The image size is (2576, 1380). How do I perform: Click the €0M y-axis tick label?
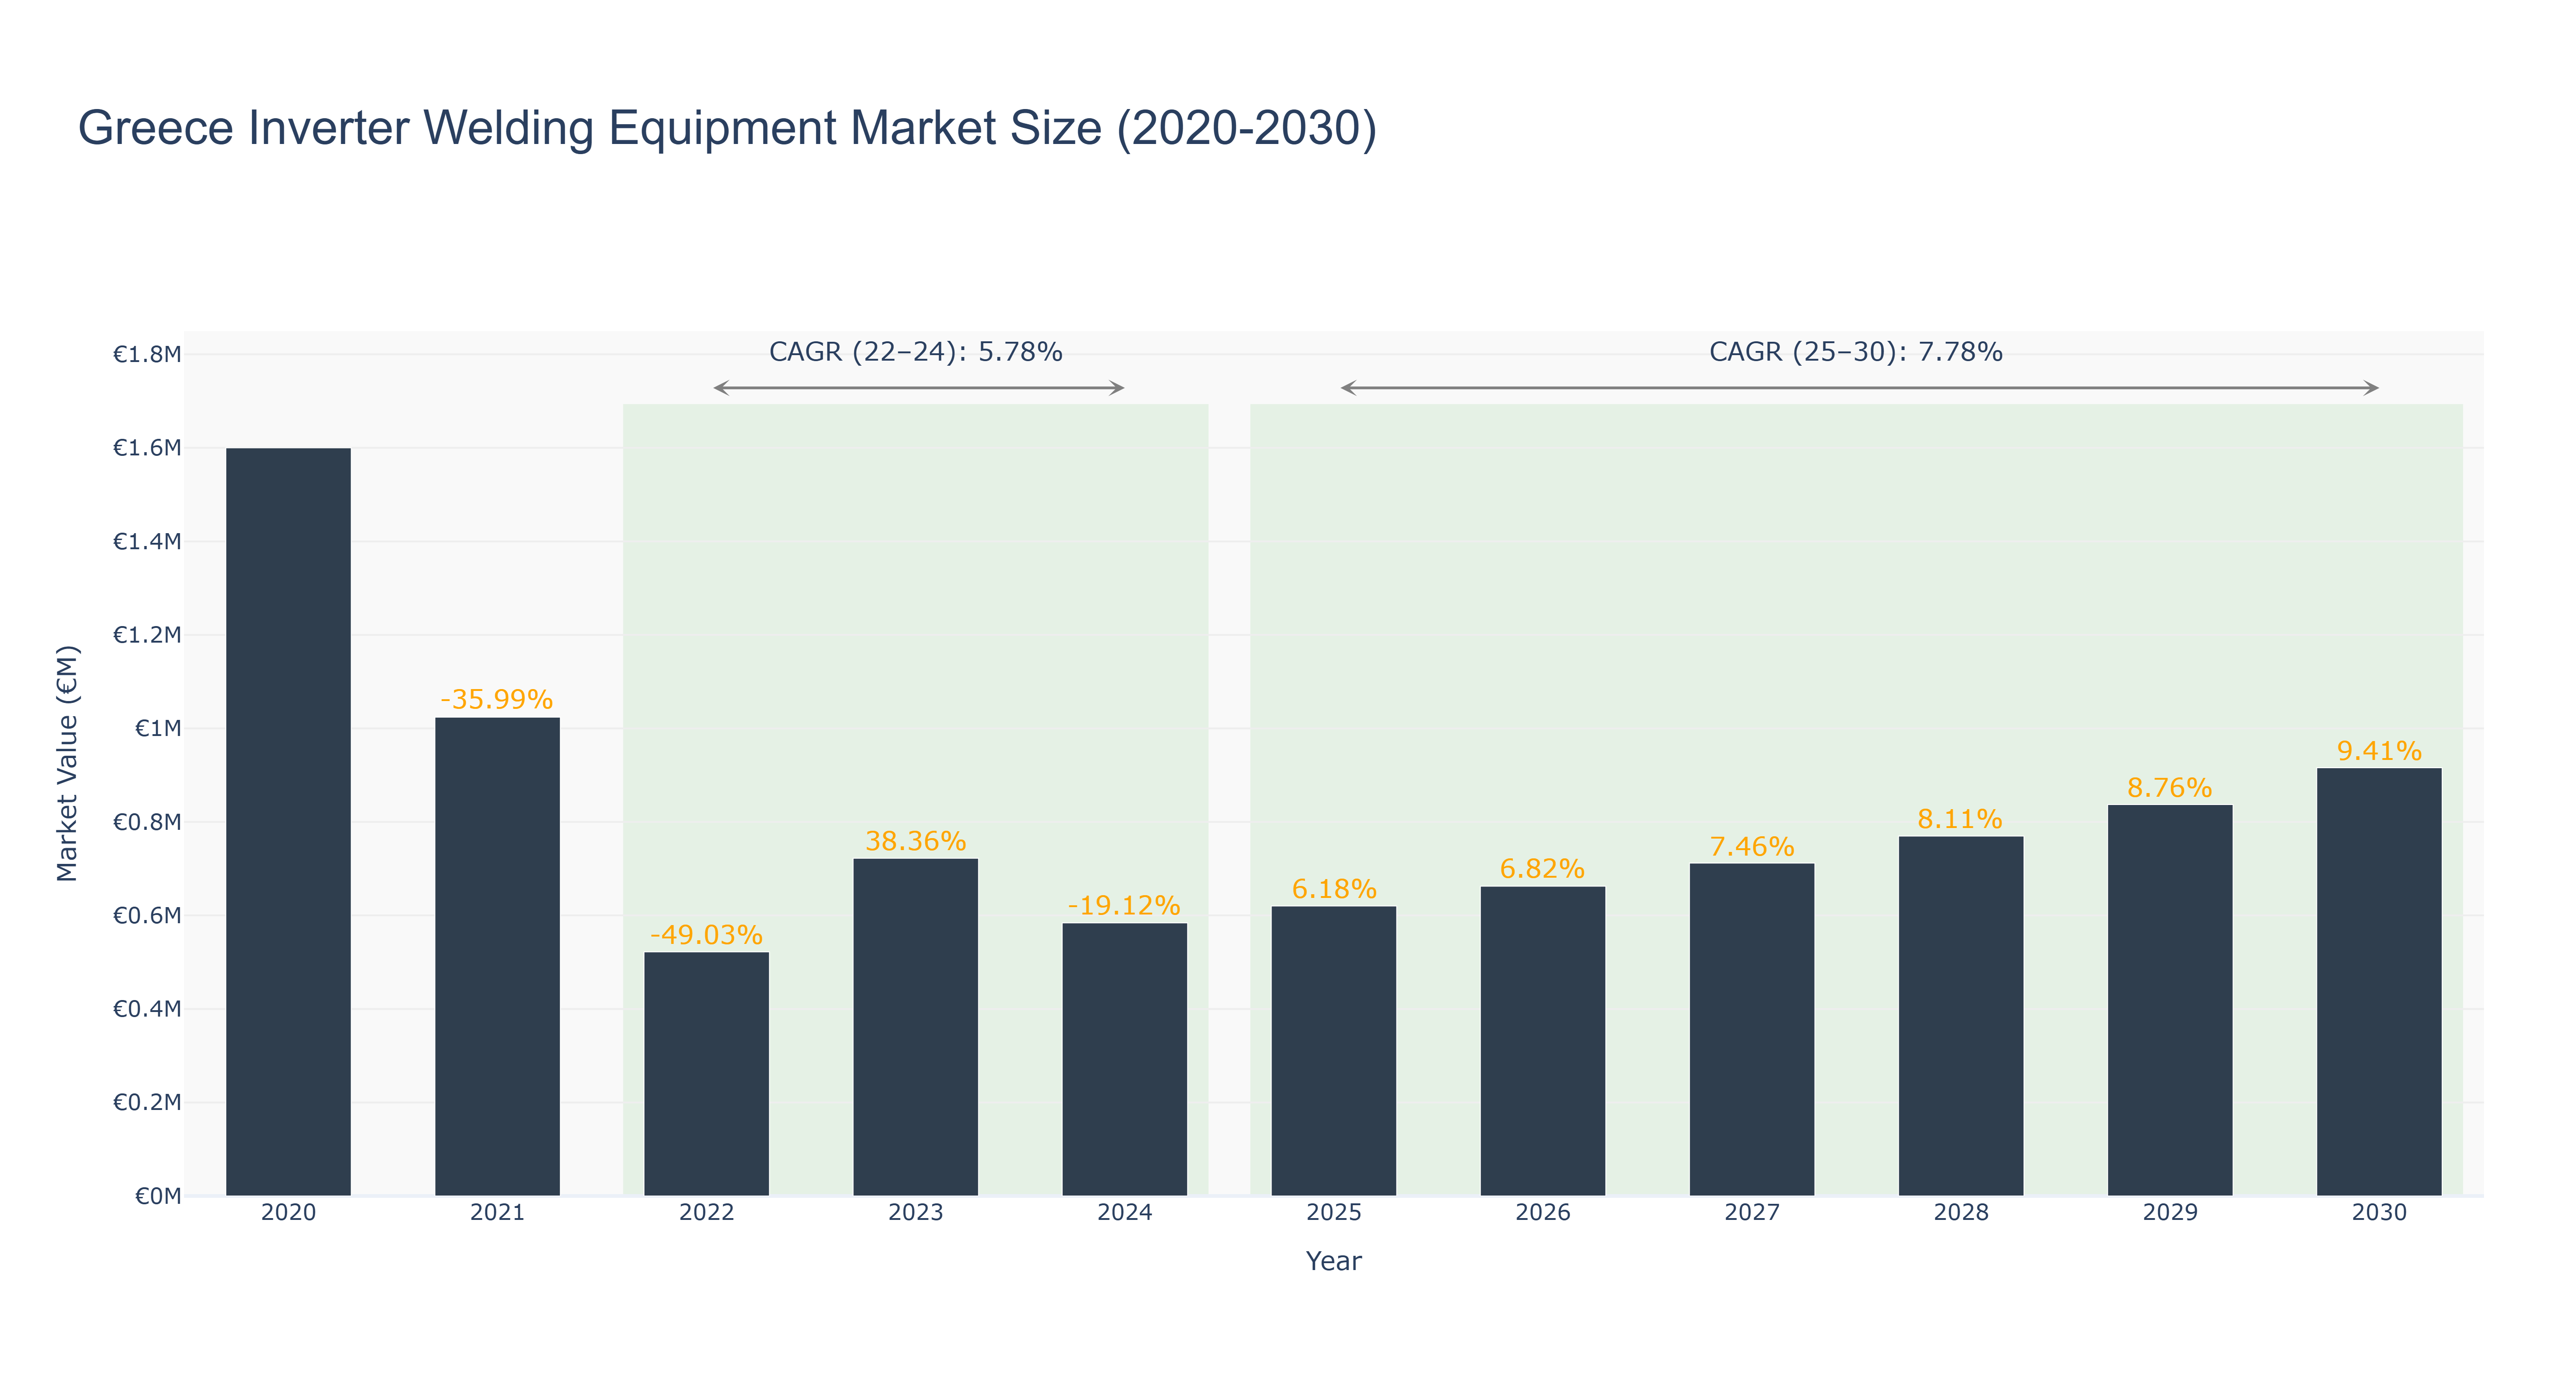(158, 1196)
